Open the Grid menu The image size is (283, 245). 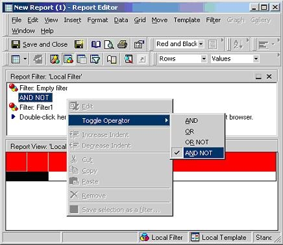pos(140,20)
